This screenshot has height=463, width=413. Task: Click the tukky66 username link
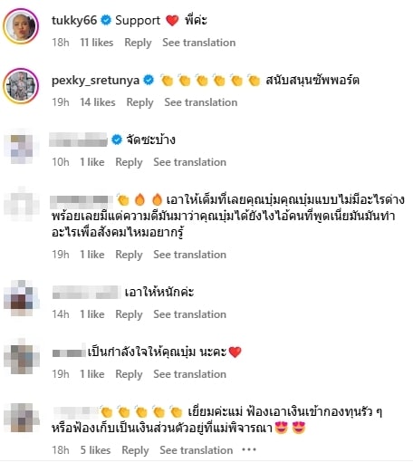[74, 20]
